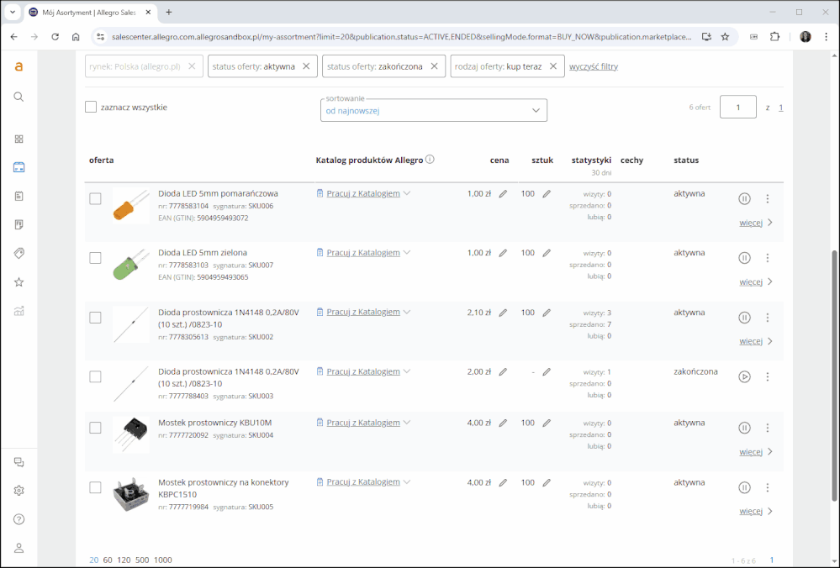Expand 'więcej' for Mostek prostowniczy KBU10M
The height and width of the screenshot is (568, 840).
point(756,452)
